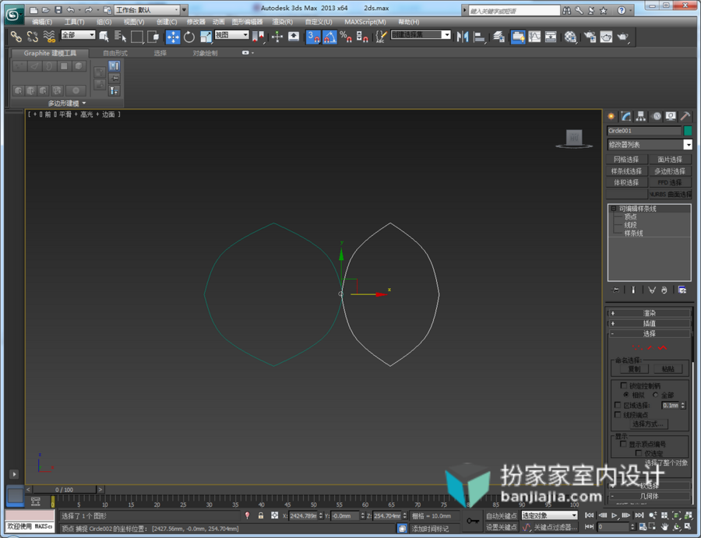Open the Display panel tab
Screen dimensions: 701x538
[671, 117]
